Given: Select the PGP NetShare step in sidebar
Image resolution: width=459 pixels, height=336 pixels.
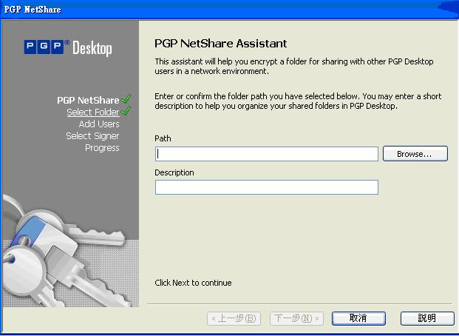Looking at the screenshot, I should point(88,100).
